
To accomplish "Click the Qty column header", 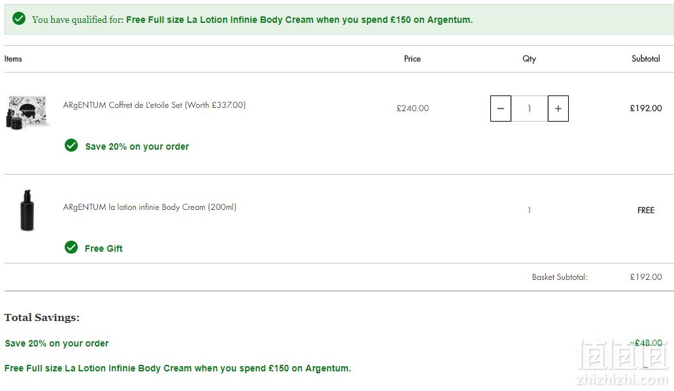I will tap(529, 59).
